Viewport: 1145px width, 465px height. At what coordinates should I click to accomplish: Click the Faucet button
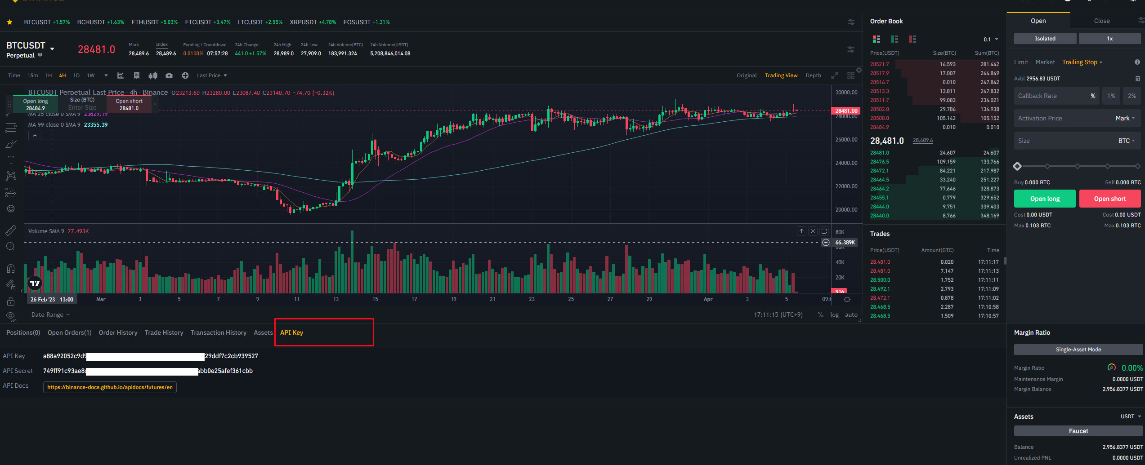pyautogui.click(x=1078, y=431)
